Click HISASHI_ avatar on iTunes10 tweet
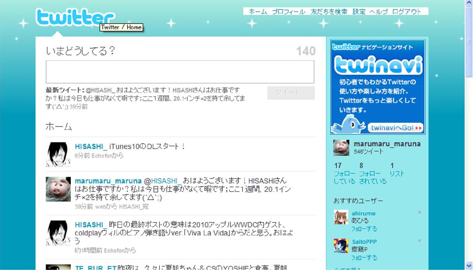This screenshot has width=473, height=270. pos(58,154)
